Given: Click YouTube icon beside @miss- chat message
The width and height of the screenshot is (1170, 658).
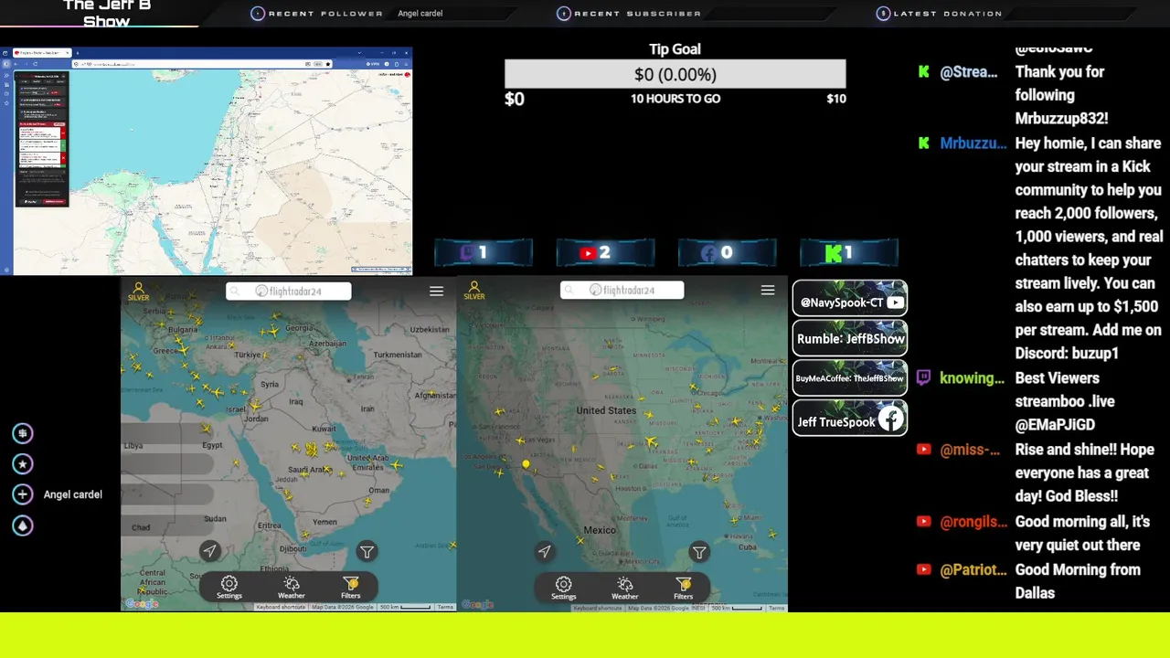Looking at the screenshot, I should coord(923,449).
